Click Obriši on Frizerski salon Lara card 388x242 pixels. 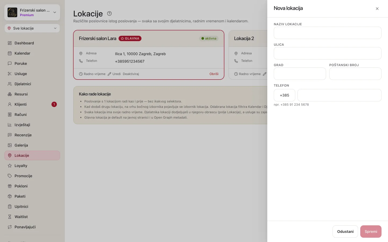(214, 74)
